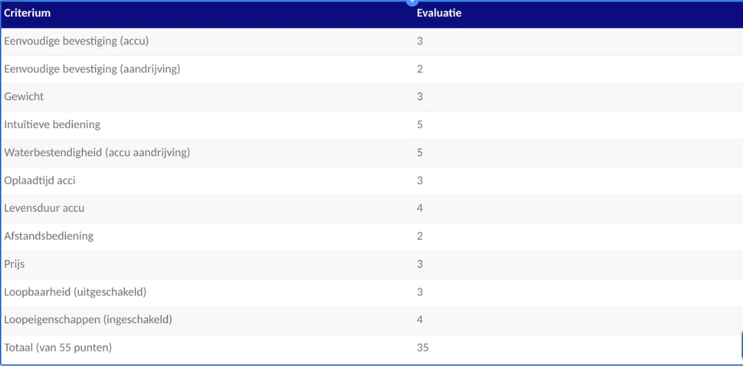743x369 pixels.
Task: Click the Evaluatie column header
Action: 439,13
